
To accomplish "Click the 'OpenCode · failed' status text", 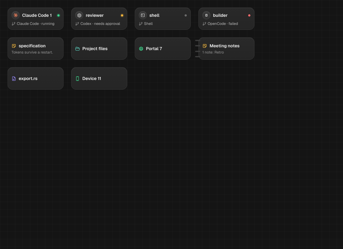I will [223, 24].
